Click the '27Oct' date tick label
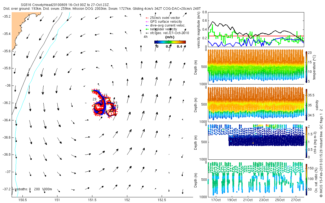The height and width of the screenshot is (203, 325). [296, 200]
